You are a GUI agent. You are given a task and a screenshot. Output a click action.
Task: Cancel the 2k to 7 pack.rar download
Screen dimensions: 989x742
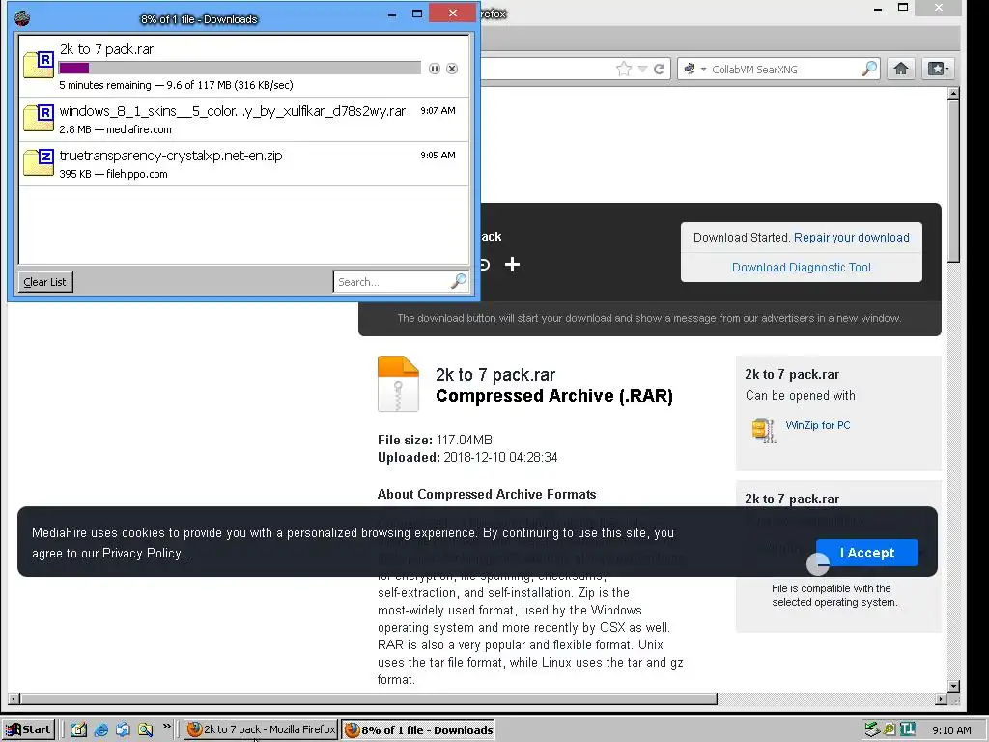click(452, 69)
